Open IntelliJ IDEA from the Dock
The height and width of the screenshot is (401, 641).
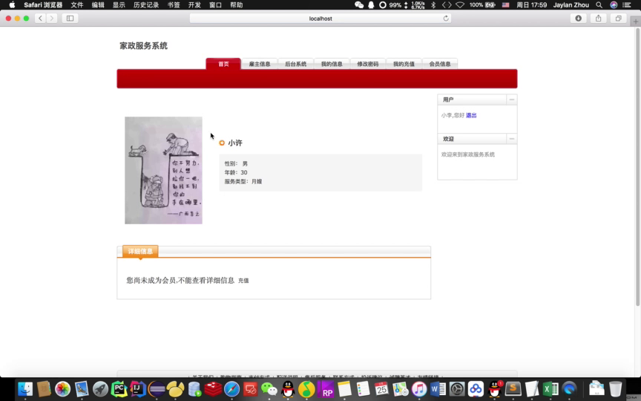point(138,389)
